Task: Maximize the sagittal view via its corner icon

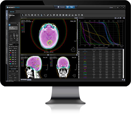Action: pyautogui.click(x=48, y=55)
